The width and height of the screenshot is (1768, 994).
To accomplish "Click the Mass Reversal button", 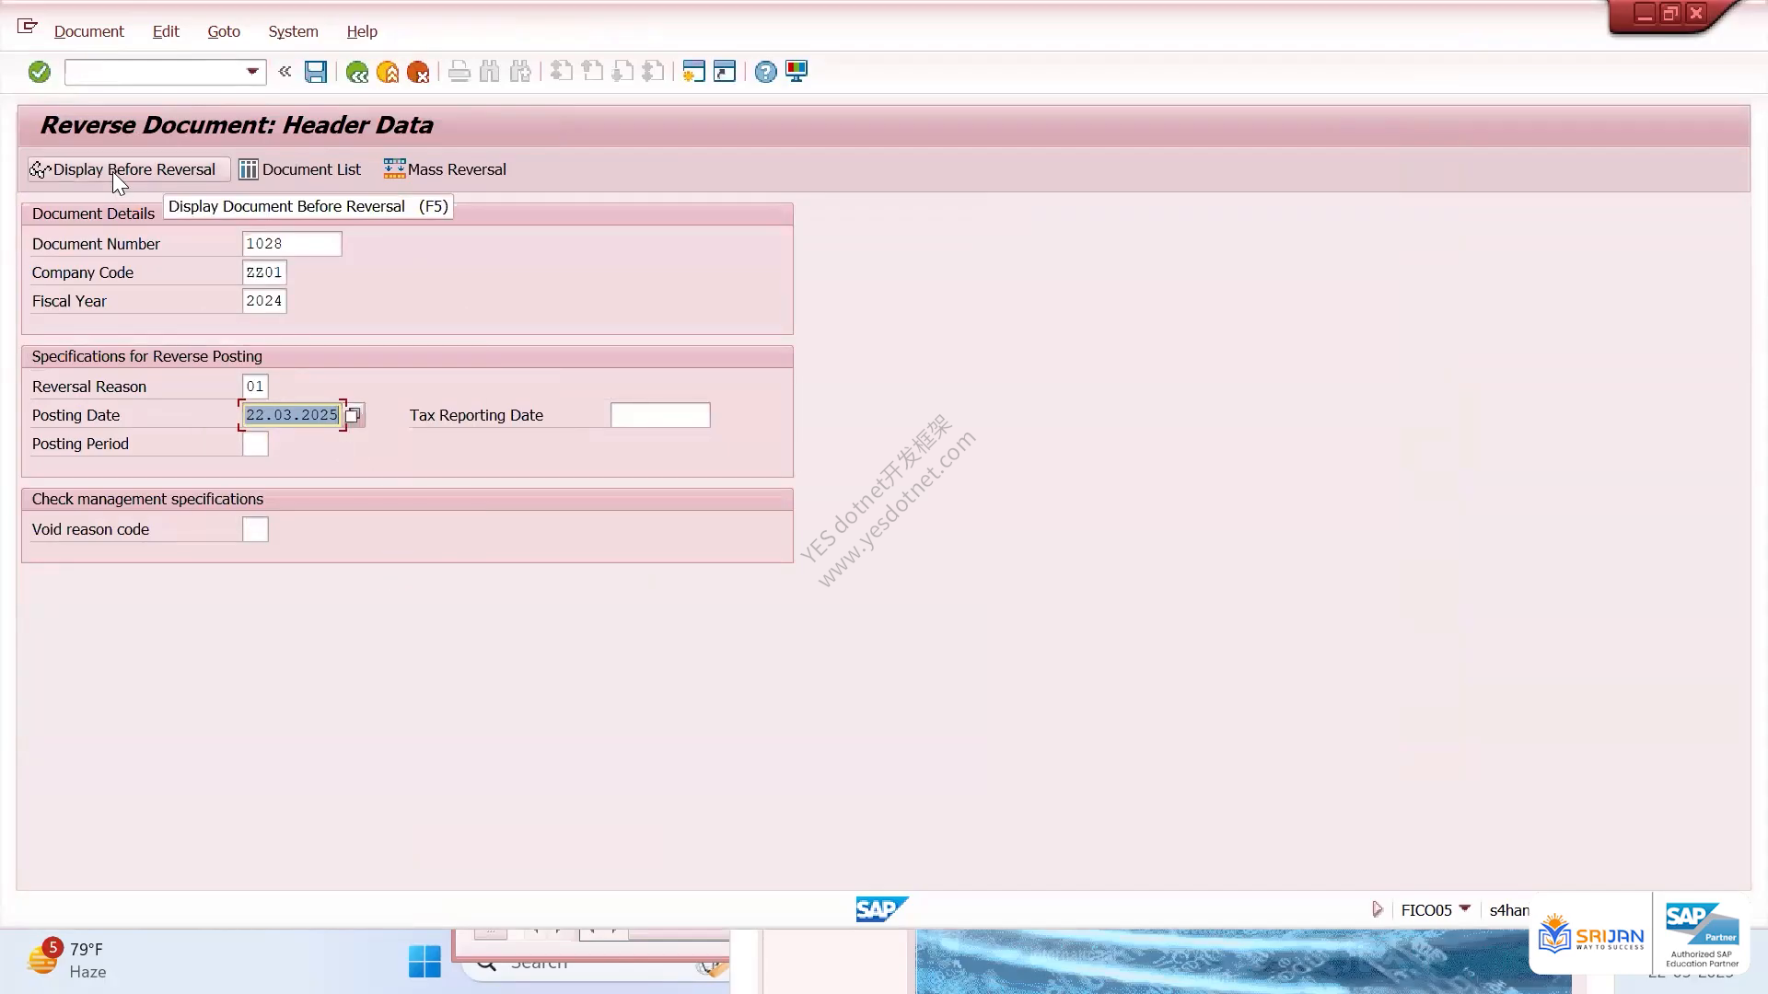I will [x=446, y=169].
